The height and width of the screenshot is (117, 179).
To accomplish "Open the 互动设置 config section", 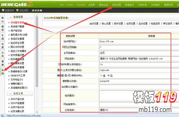I will [x=143, y=24].
